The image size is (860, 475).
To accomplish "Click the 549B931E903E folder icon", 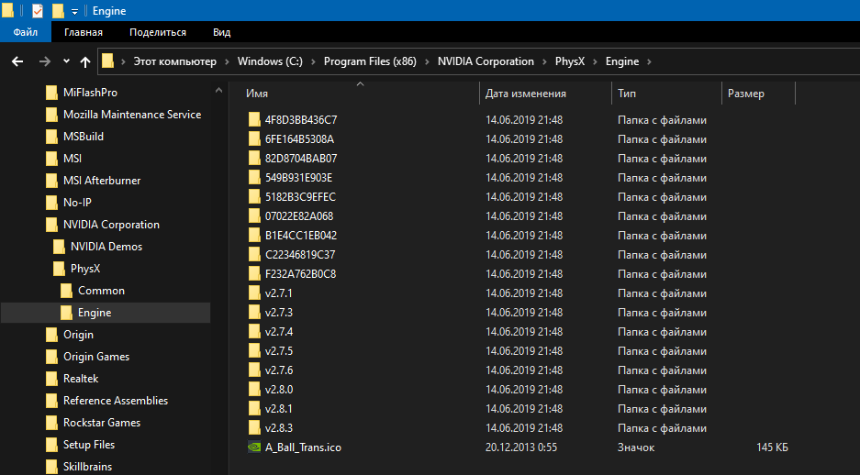I will coord(254,177).
